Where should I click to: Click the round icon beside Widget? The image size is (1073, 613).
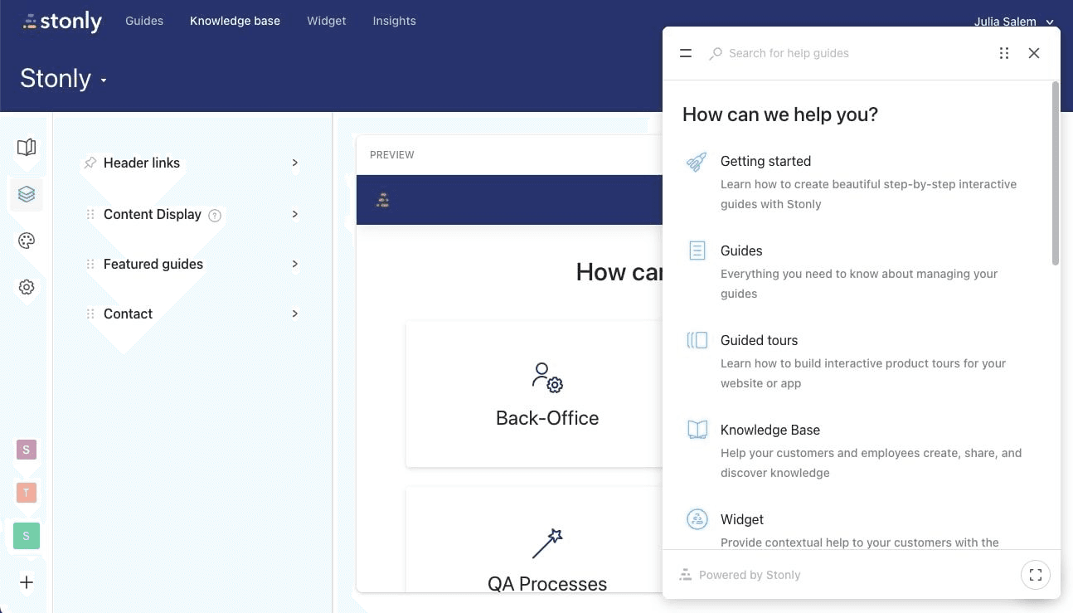pyautogui.click(x=697, y=519)
